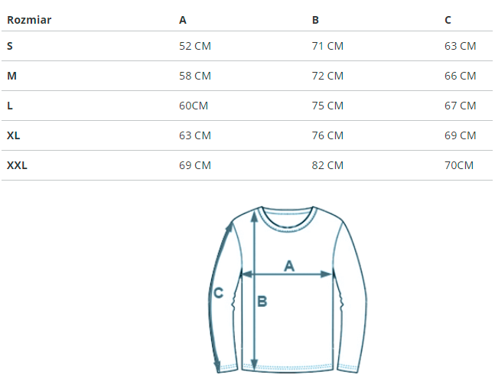The width and height of the screenshot is (495, 381).
Task: Click the Rozmiar column header
Action: (29, 20)
